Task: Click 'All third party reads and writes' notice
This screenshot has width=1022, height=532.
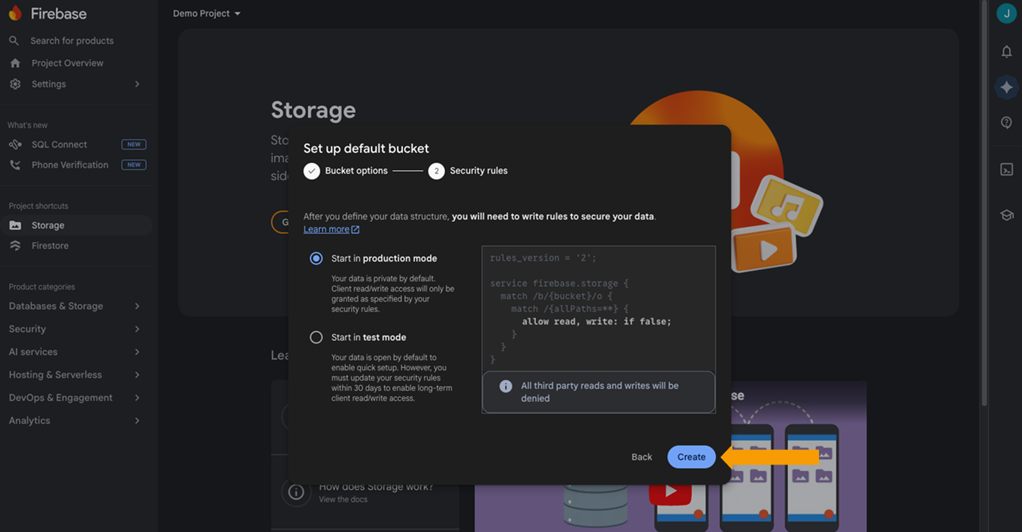Action: tap(599, 392)
